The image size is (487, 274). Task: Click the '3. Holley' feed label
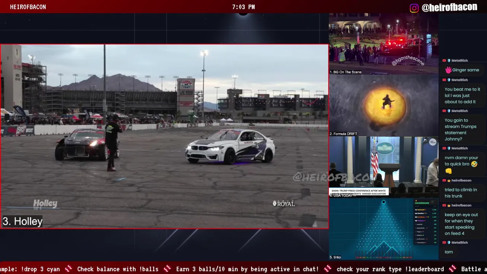click(x=22, y=221)
